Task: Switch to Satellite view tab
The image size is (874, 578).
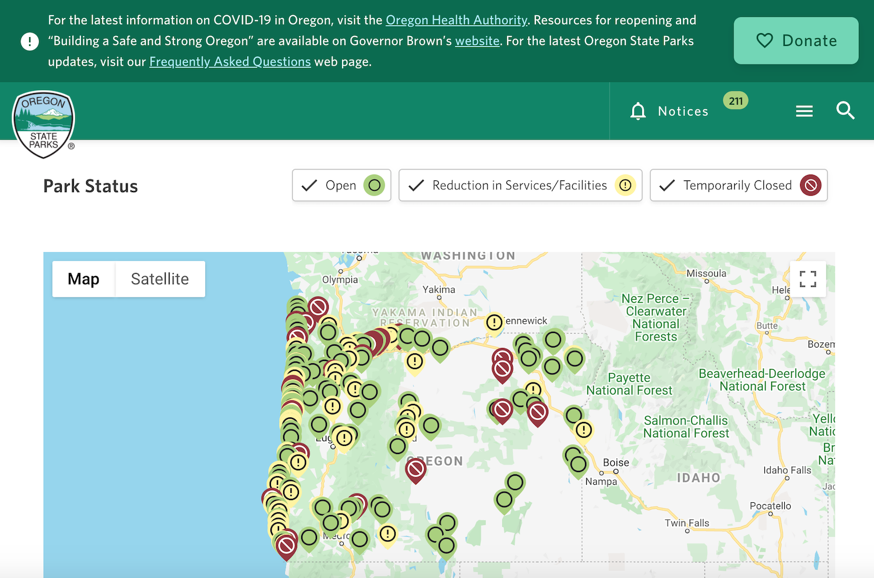Action: point(160,279)
